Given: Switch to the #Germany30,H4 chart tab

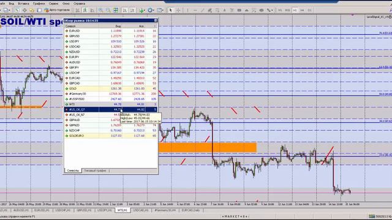Looking at the screenshot, I should pos(165,210).
